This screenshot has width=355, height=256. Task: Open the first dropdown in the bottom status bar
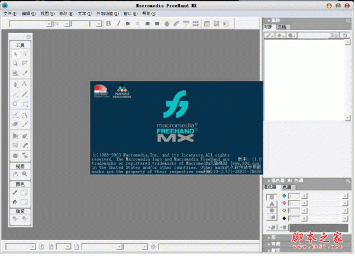tap(33, 247)
